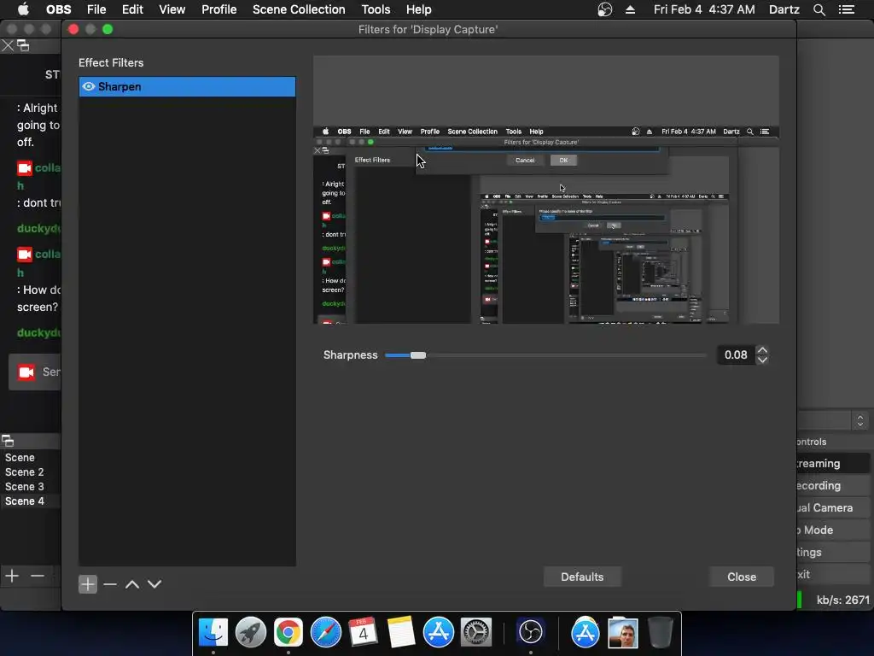The image size is (874, 656).
Task: Click the Scenes dock pop-out icon
Action: (x=8, y=442)
